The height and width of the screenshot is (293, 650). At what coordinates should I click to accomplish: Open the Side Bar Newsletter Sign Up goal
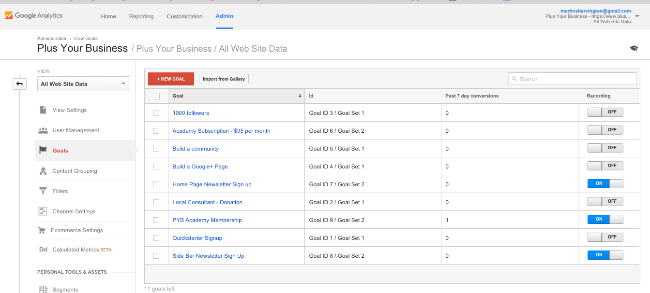[209, 256]
